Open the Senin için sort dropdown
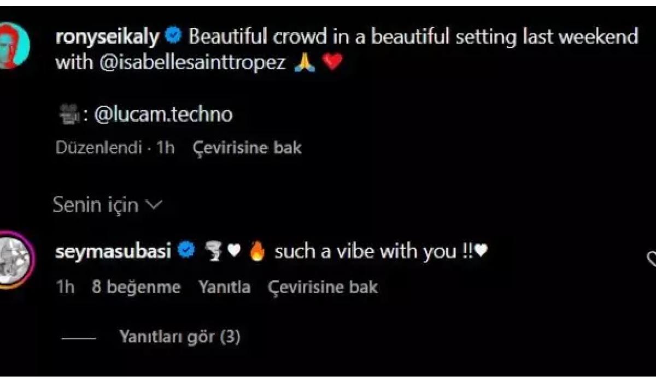Viewport: 656px width, 382px height. [x=108, y=205]
